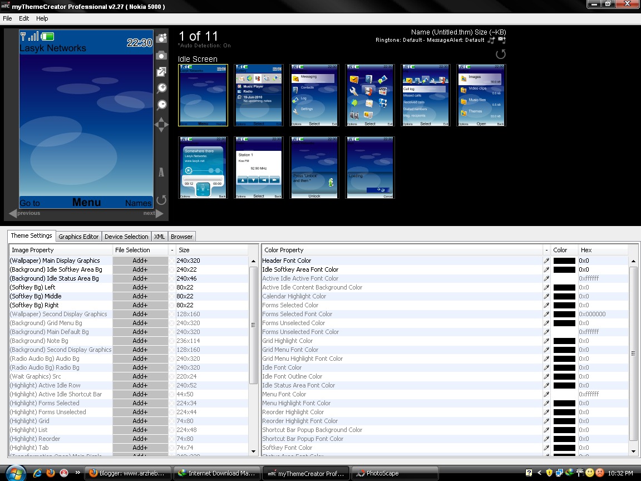Click the refresh arrow beside the phone preview
The height and width of the screenshot is (481, 641).
pos(161,200)
